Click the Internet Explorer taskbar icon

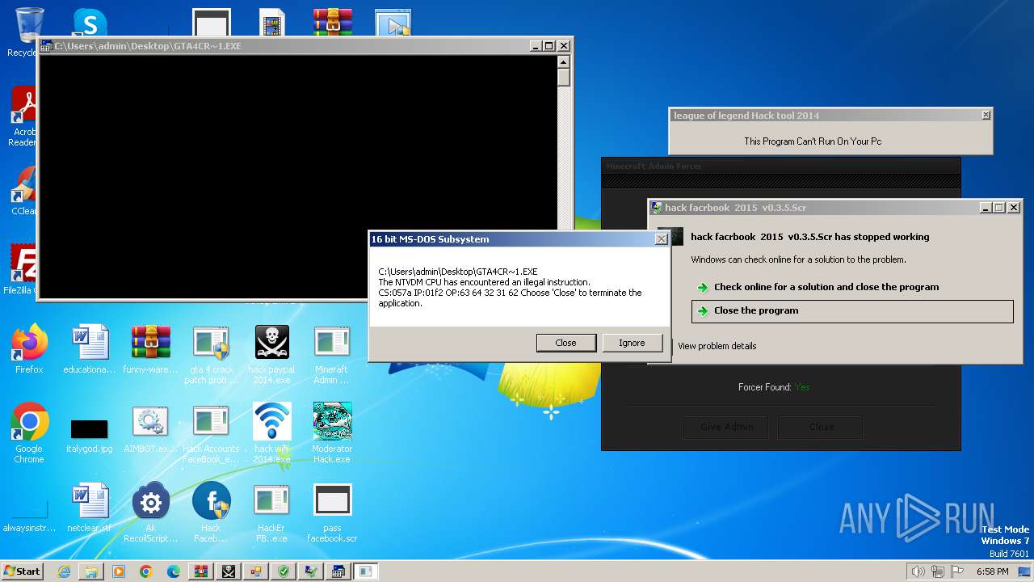click(64, 571)
